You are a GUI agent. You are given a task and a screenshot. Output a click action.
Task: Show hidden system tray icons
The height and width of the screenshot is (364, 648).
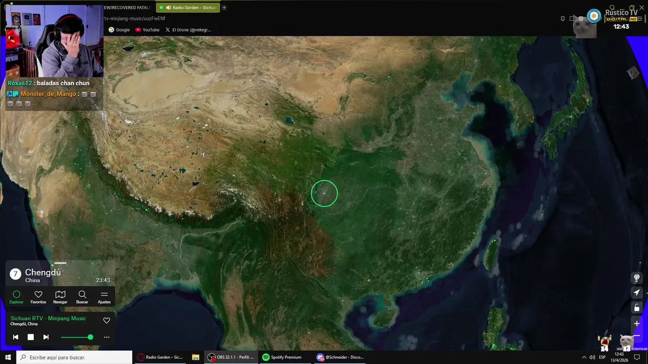[x=584, y=357]
